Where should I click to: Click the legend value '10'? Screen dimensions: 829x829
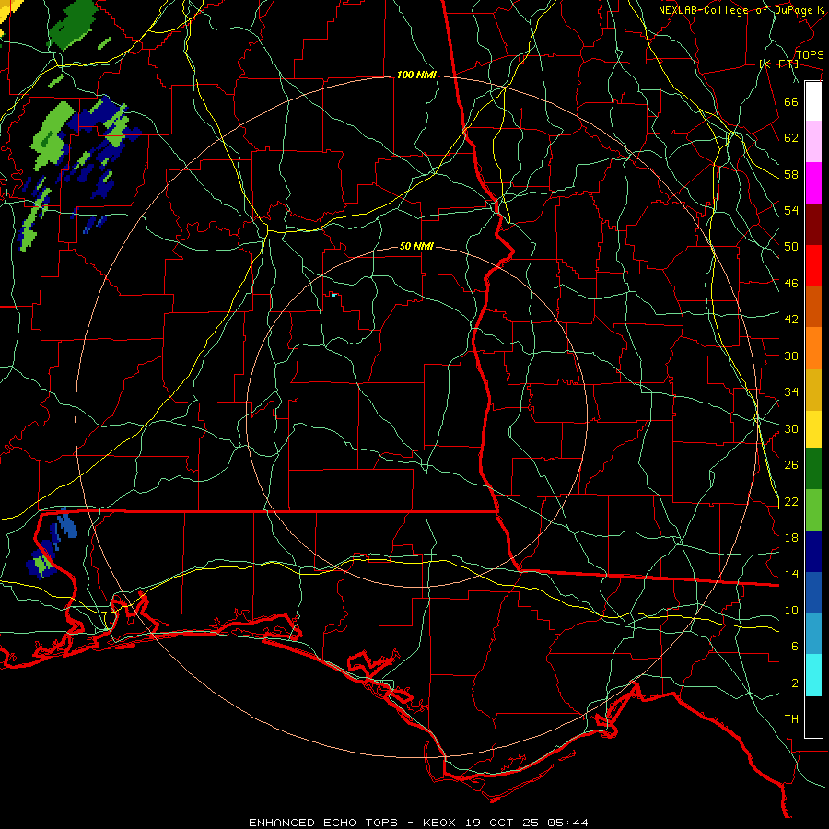(x=791, y=610)
